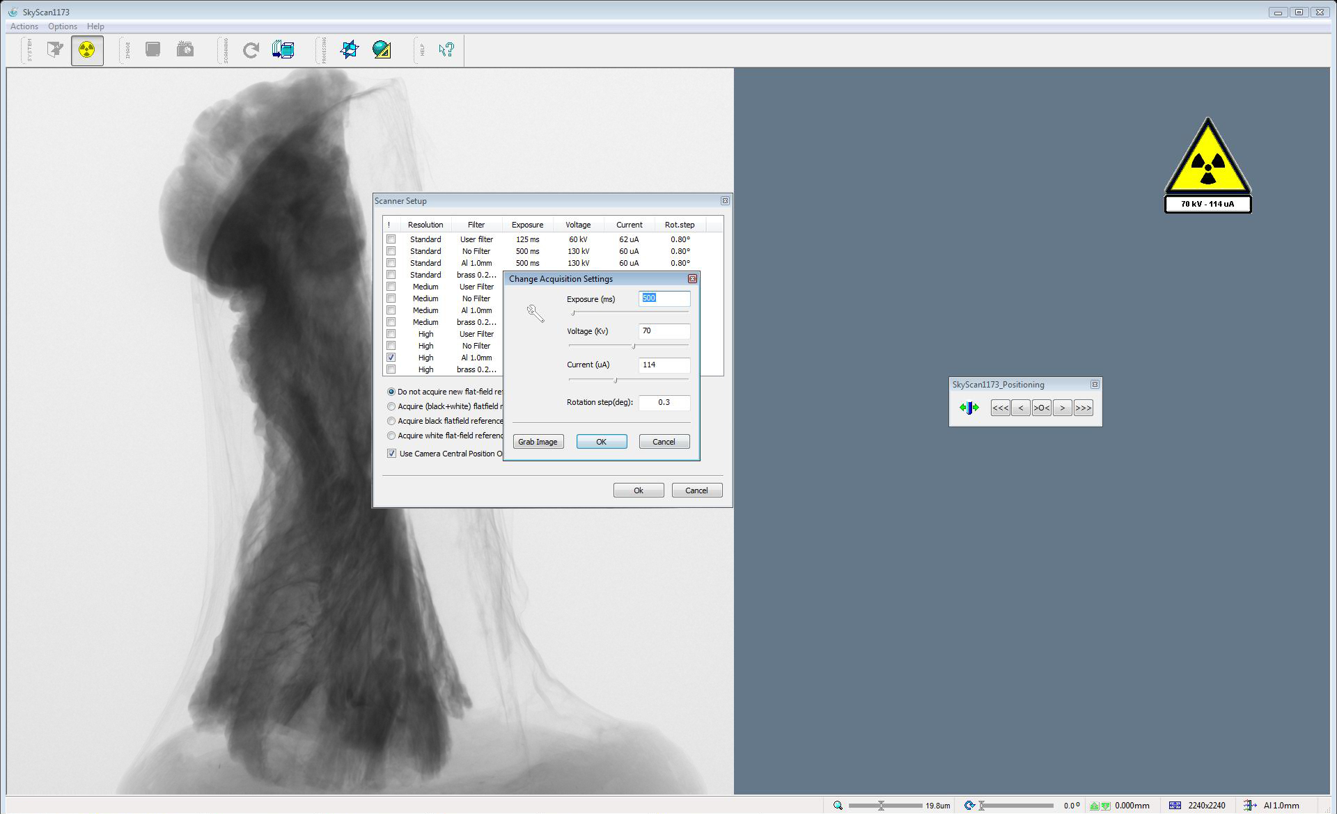1337x814 pixels.
Task: Click the rotate scanning toolbar icon
Action: pyautogui.click(x=251, y=50)
